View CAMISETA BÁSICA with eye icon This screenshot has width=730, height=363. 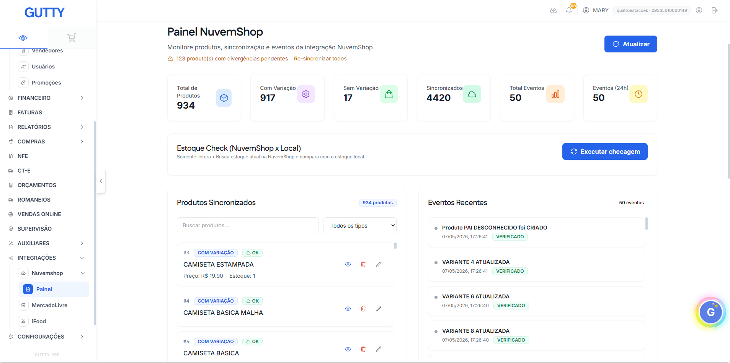point(348,349)
